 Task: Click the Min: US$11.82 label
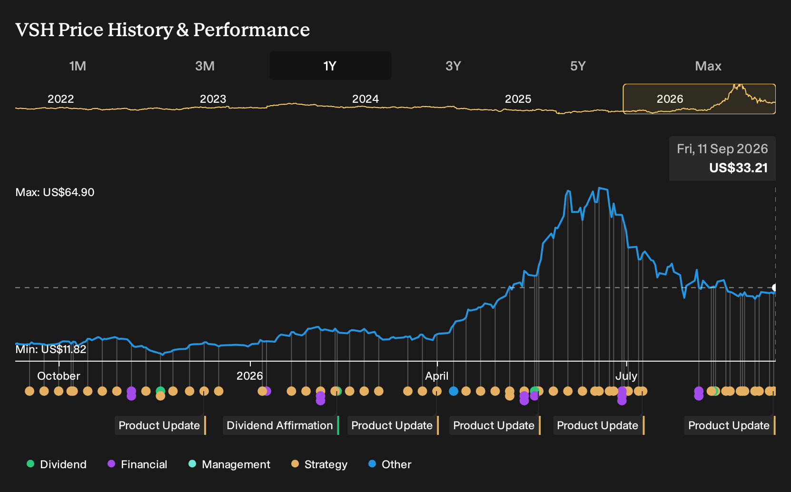click(x=51, y=349)
